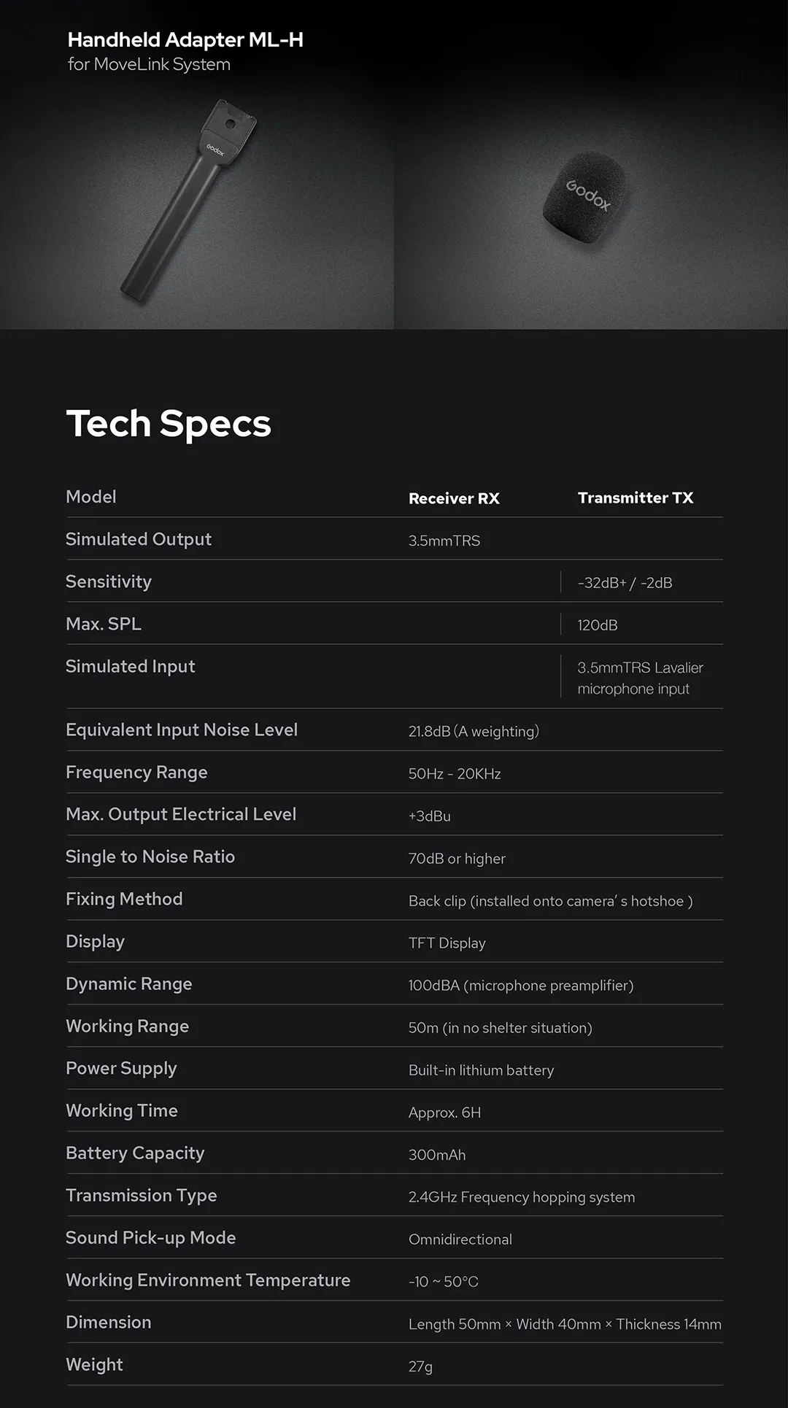Click the Simulated Output row label
The width and height of the screenshot is (788, 1408).
[139, 539]
